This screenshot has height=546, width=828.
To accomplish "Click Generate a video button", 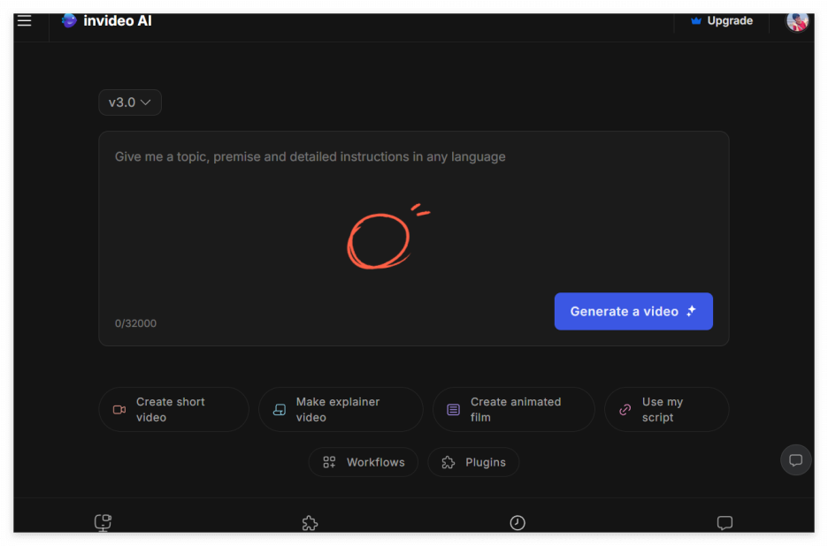I will click(633, 311).
